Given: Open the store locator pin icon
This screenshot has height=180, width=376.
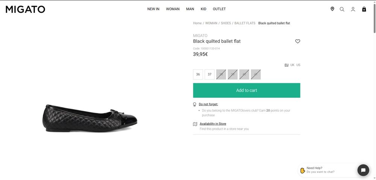Looking at the screenshot, I should tap(332, 9).
